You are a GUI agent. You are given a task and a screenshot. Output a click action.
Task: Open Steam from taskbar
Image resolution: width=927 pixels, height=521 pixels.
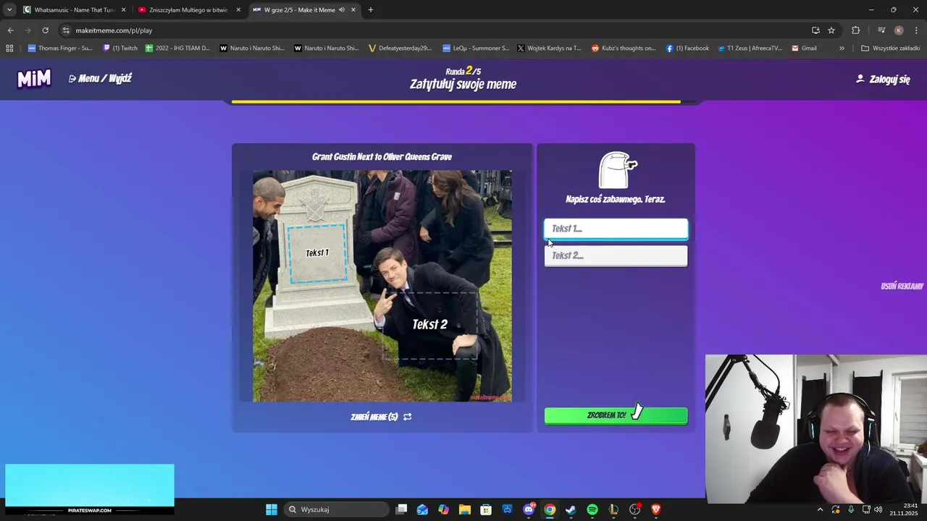(571, 509)
